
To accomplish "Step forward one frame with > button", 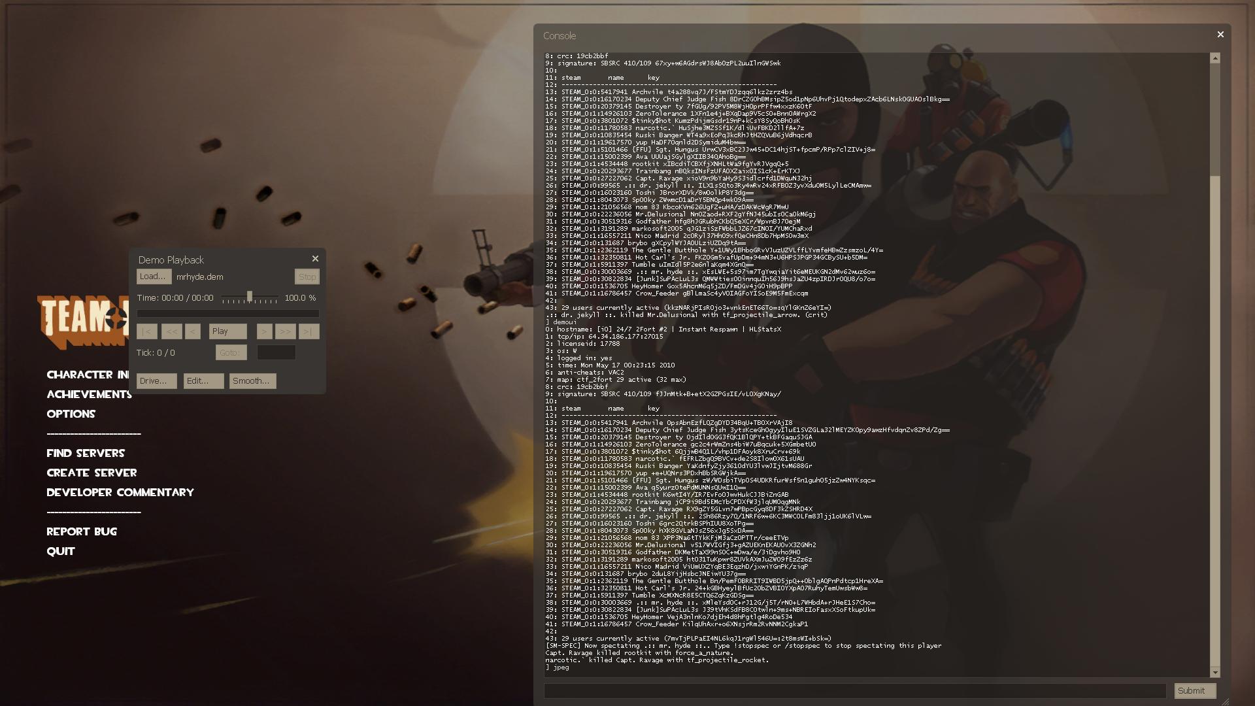I will tap(264, 331).
